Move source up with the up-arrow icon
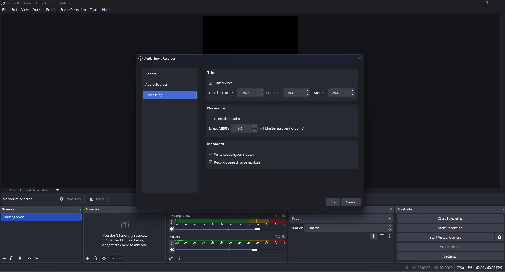The height and width of the screenshot is (272, 505). tap(113, 259)
